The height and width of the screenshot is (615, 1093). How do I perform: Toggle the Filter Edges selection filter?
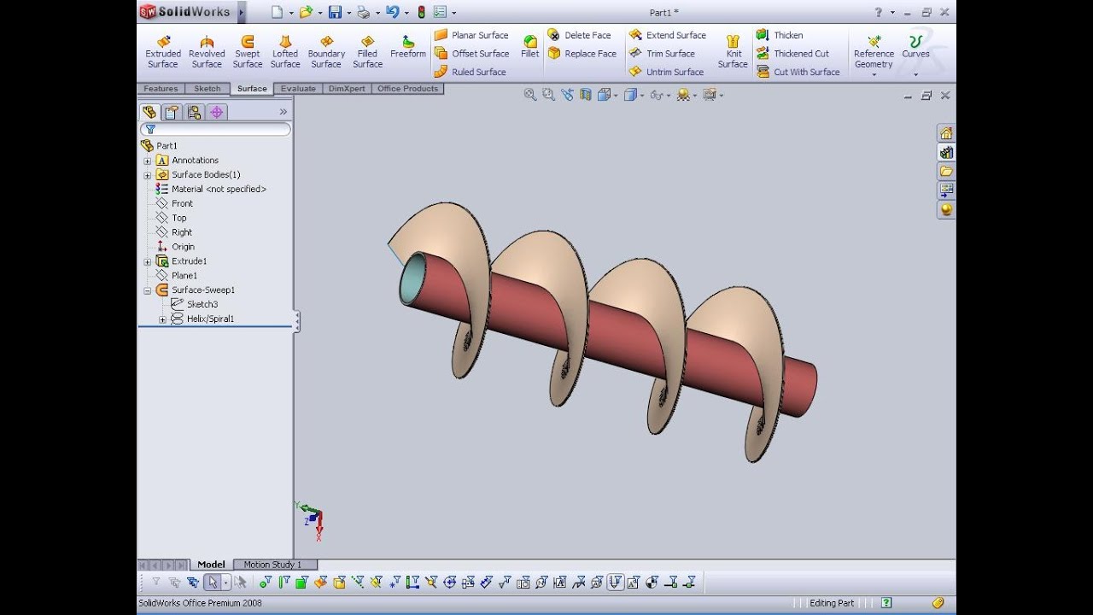coord(283,583)
